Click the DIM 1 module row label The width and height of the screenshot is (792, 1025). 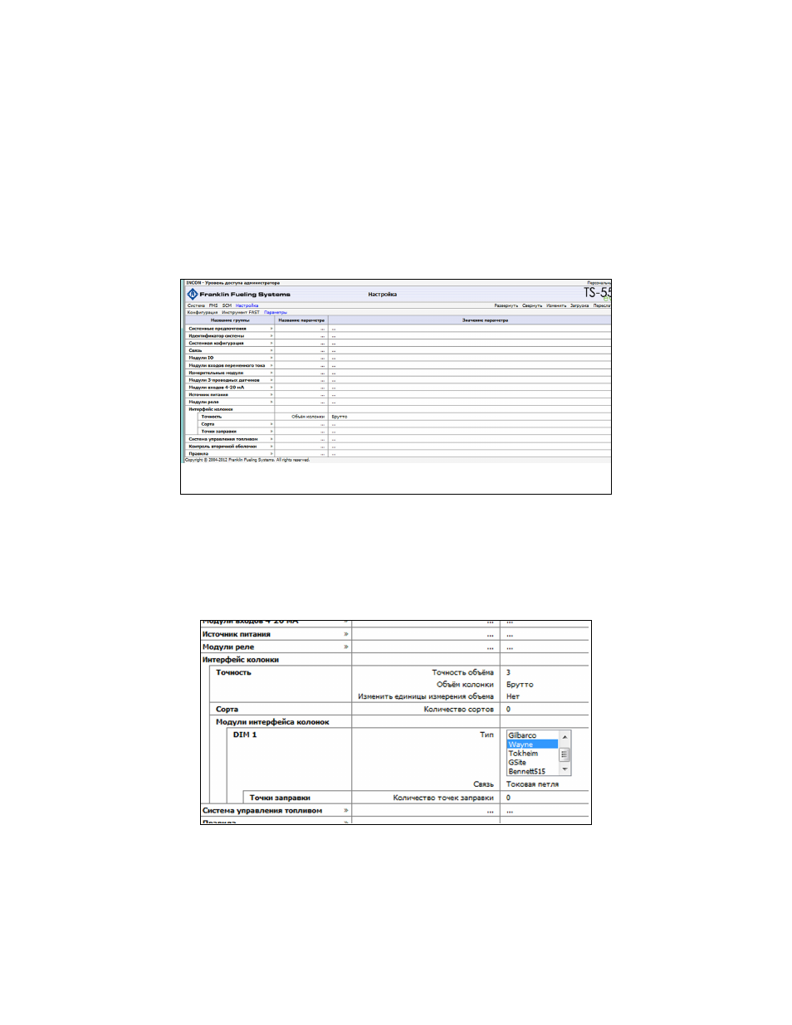click(245, 735)
